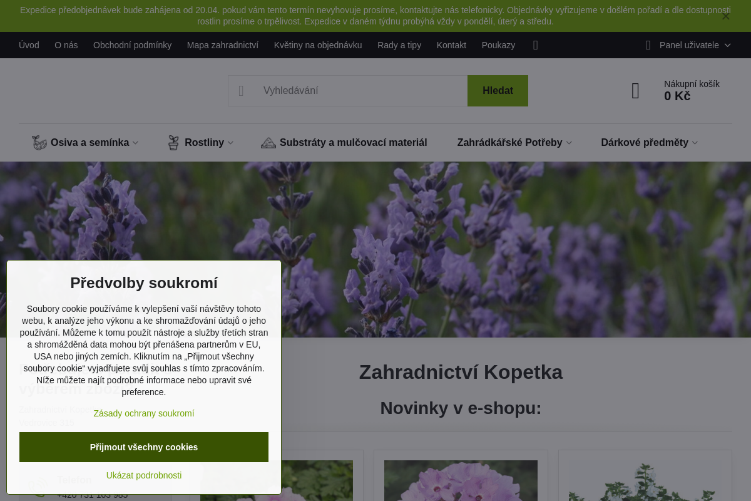Open Květiny na objednávku page
This screenshot has height=501, width=751.
pyautogui.click(x=318, y=45)
